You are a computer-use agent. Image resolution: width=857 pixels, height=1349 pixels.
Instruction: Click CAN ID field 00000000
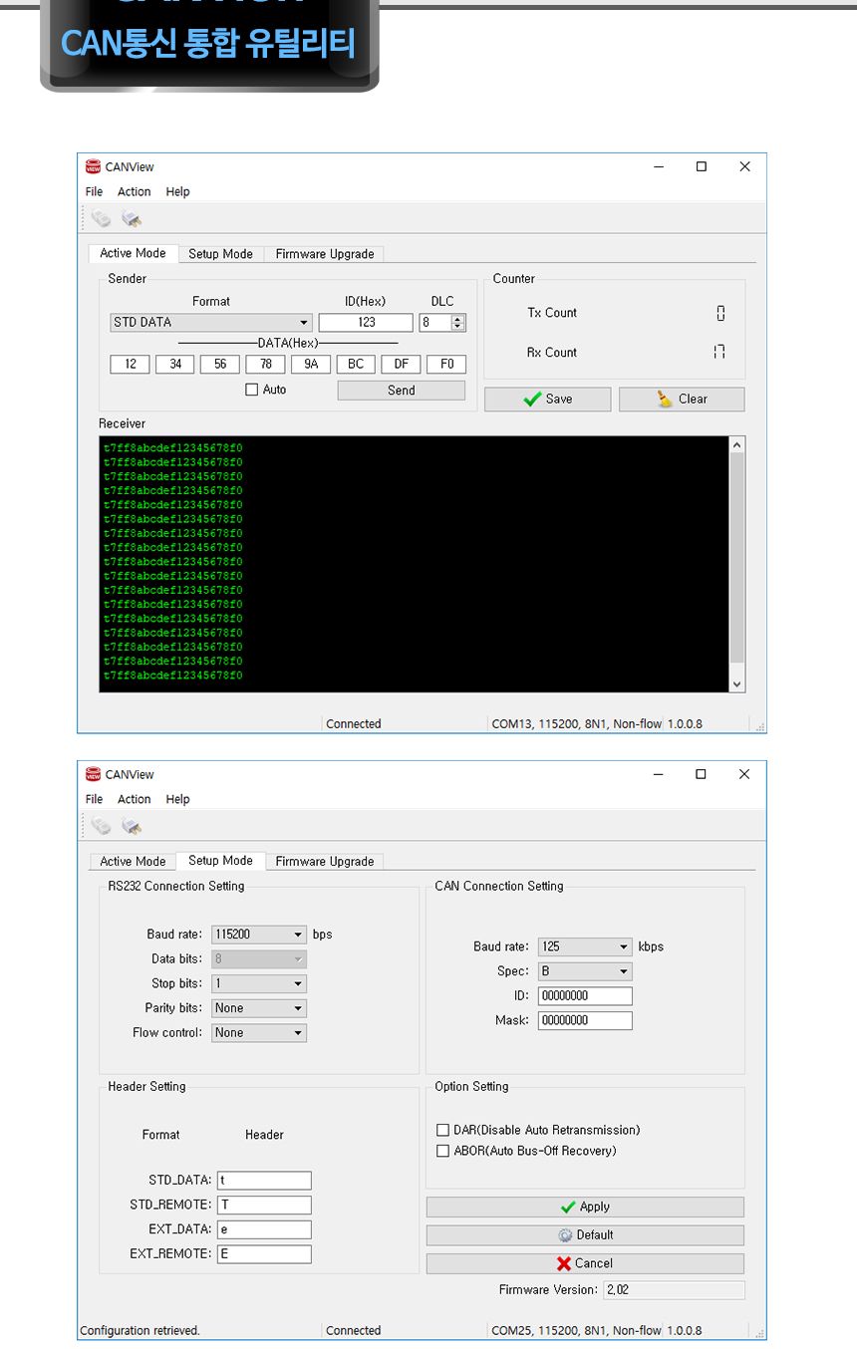coord(585,996)
